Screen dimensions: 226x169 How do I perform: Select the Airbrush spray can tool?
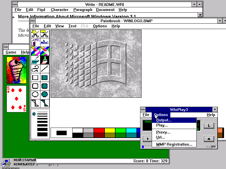[35, 43]
